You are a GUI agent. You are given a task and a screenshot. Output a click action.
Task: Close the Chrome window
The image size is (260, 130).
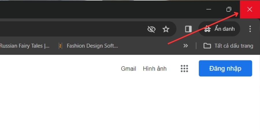point(250,9)
